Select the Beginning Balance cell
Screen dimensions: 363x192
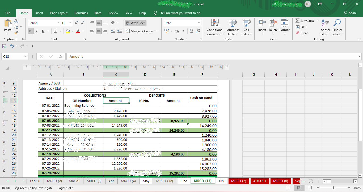pyautogui.click(x=83, y=106)
